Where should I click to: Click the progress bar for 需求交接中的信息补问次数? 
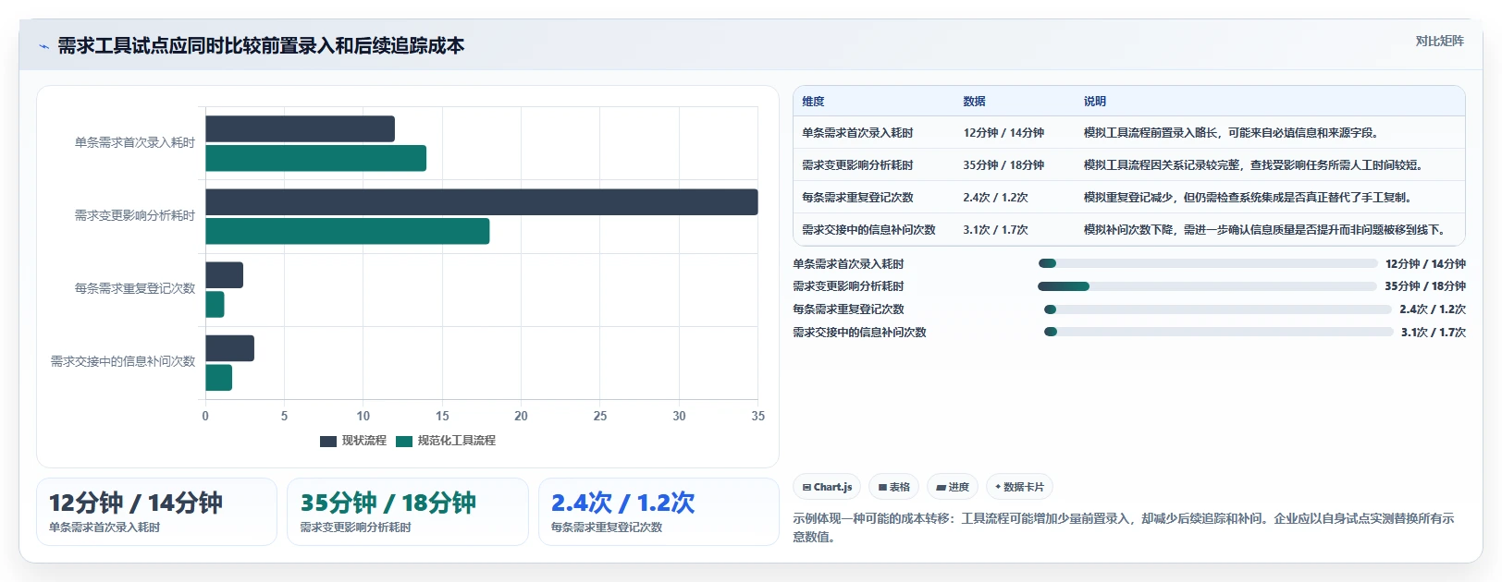tap(1218, 332)
